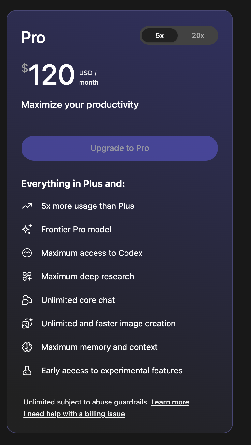Open the billing issue help link

click(x=74, y=414)
